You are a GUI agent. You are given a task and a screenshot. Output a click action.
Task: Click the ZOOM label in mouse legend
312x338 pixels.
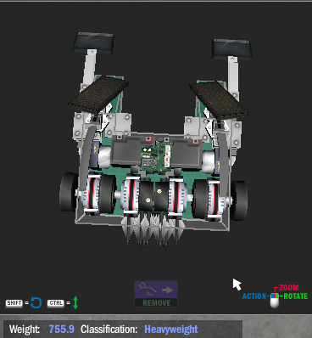pos(288,288)
